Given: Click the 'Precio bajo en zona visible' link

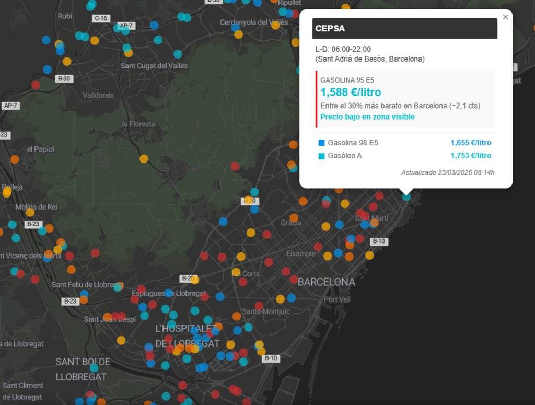Looking at the screenshot, I should click(367, 117).
